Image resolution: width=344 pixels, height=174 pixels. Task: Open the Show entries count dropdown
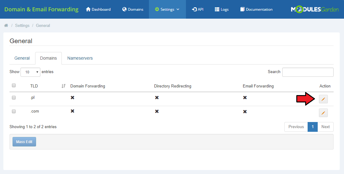click(x=30, y=72)
